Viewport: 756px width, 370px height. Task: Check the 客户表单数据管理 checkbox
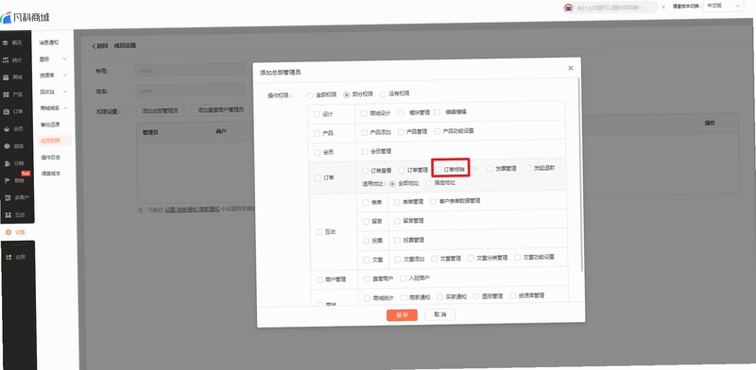[434, 201]
